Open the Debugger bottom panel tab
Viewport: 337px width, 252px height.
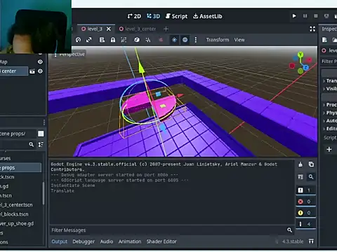84,241
